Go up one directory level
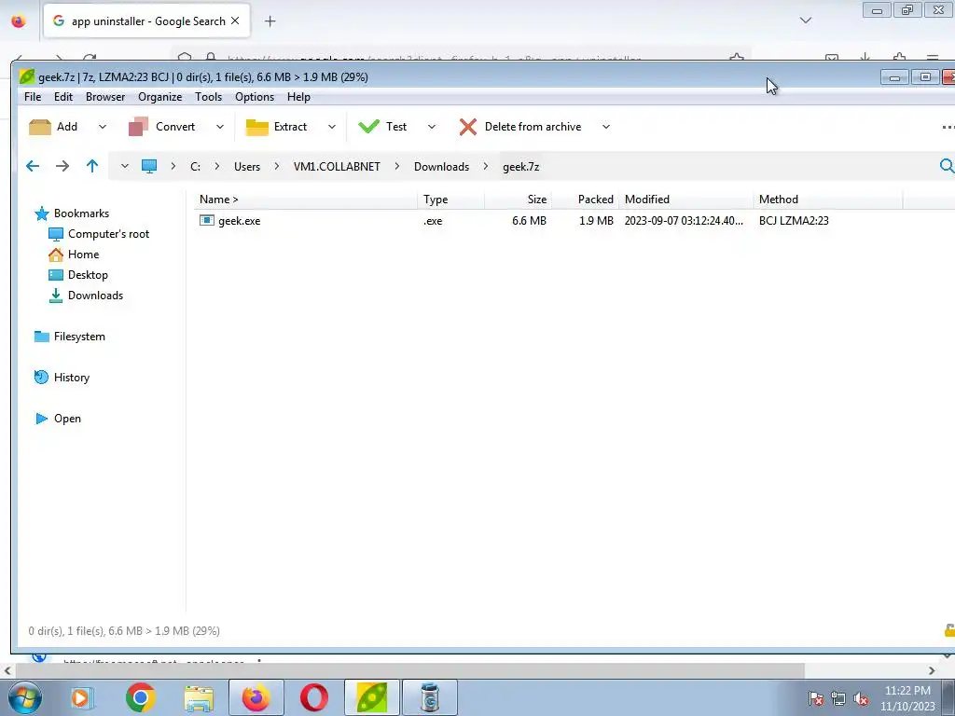955x716 pixels. (92, 166)
